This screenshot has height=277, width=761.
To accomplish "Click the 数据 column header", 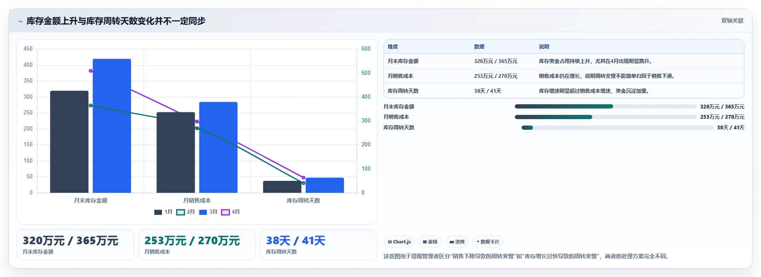I will pyautogui.click(x=479, y=47).
